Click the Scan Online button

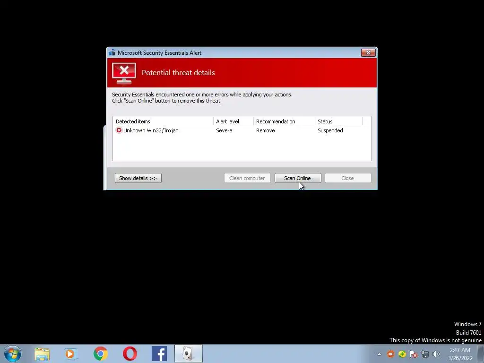pos(298,178)
